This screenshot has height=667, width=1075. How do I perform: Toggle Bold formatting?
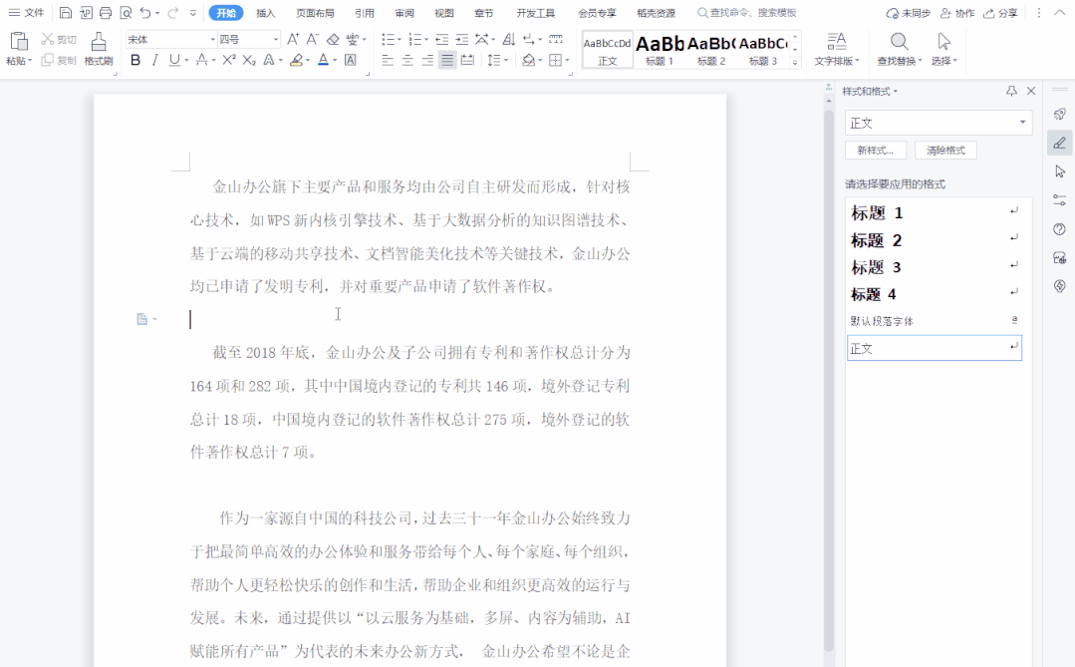coord(135,61)
